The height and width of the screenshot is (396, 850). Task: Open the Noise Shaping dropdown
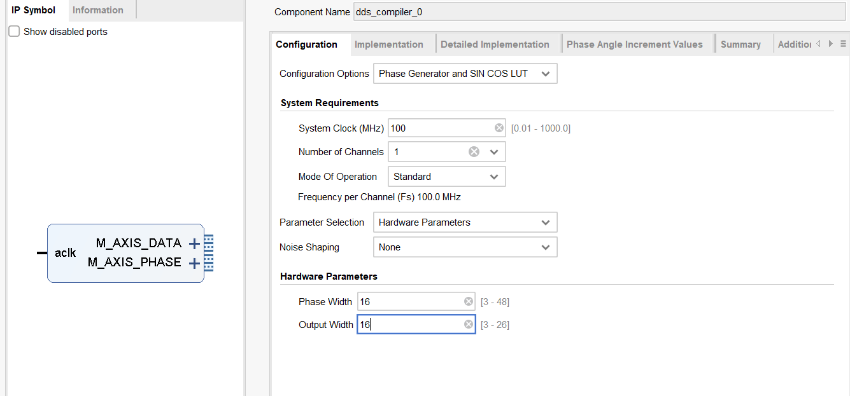[465, 247]
